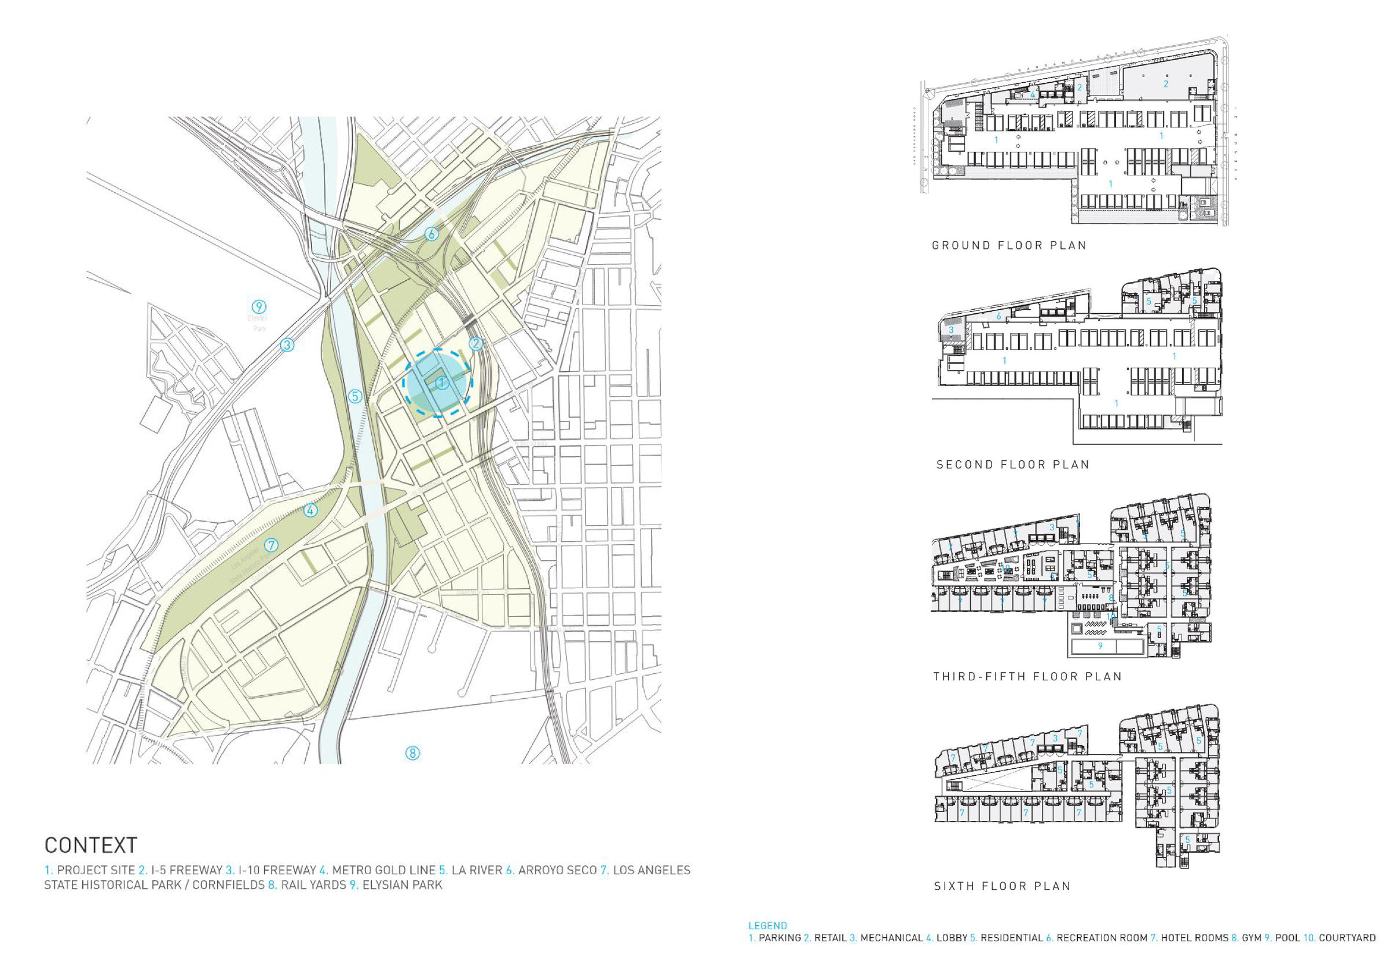Click the SECOND FLOOR PLAN title
This screenshot has width=1390, height=968.
1013,465
